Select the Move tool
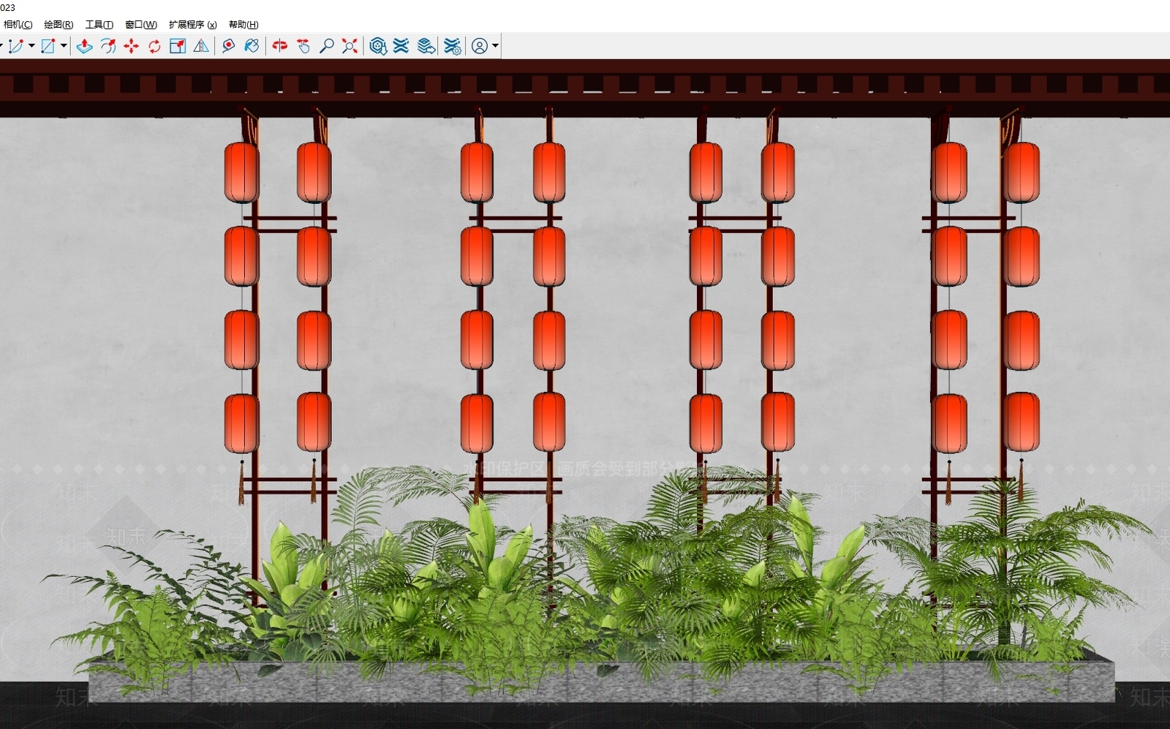 [x=132, y=46]
